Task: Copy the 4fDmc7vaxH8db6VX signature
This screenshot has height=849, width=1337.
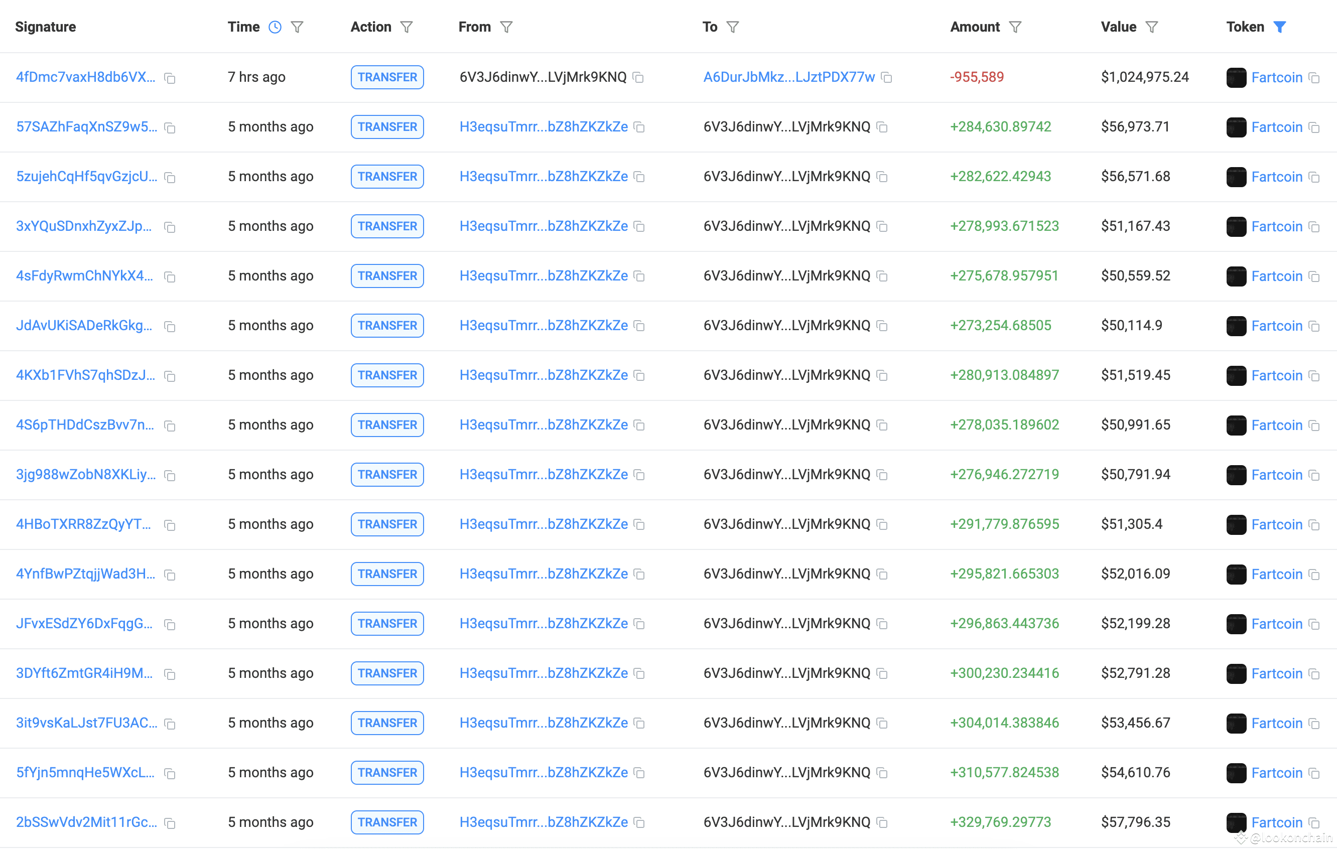Action: (x=170, y=78)
